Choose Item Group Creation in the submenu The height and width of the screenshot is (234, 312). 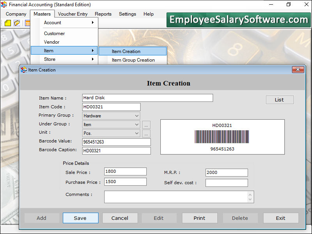tap(133, 60)
